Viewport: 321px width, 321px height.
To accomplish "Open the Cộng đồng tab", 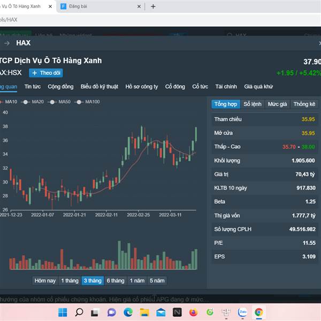I will point(60,87).
